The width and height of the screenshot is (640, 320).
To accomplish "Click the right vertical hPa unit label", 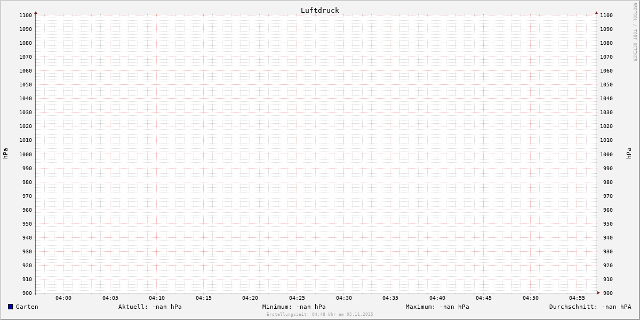I will pyautogui.click(x=629, y=154).
